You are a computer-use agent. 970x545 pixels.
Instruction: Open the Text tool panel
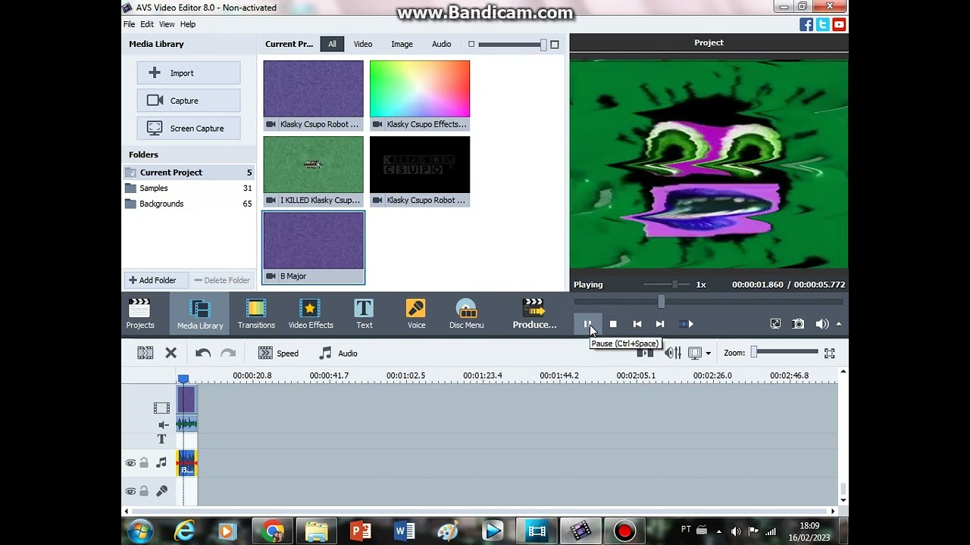click(x=365, y=313)
